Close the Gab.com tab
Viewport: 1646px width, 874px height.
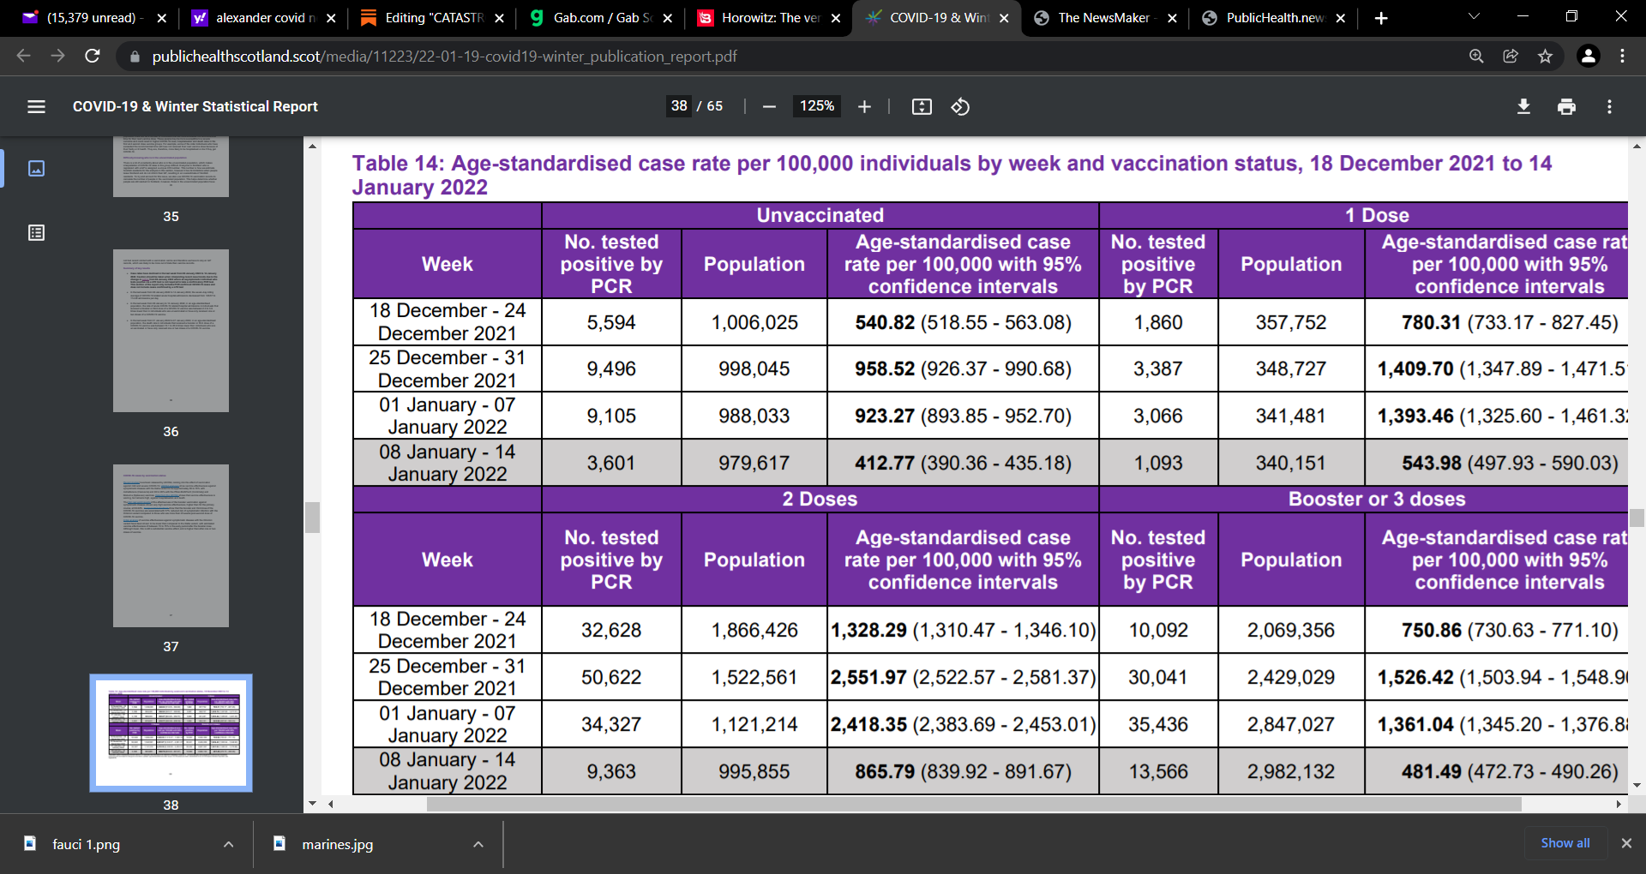(668, 18)
